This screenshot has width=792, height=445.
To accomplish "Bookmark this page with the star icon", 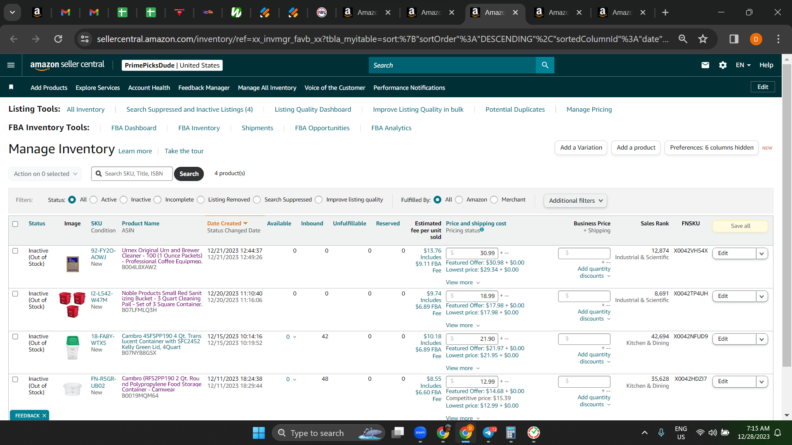I will pos(703,39).
